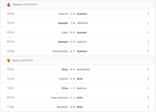Open three-dot menu for Espanyol vs Valladolid
Viewport: 156px width, 112px height.
click(148, 23)
